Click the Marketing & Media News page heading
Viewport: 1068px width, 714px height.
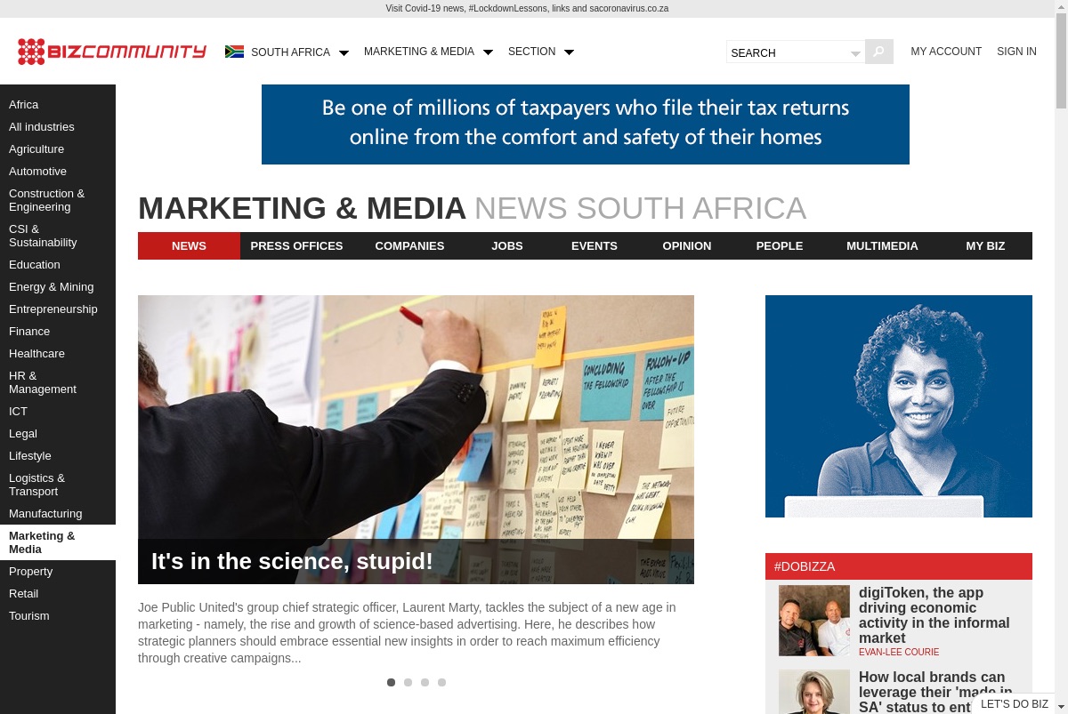pos(472,208)
